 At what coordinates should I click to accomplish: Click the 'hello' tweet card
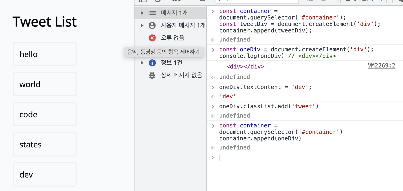[45, 54]
